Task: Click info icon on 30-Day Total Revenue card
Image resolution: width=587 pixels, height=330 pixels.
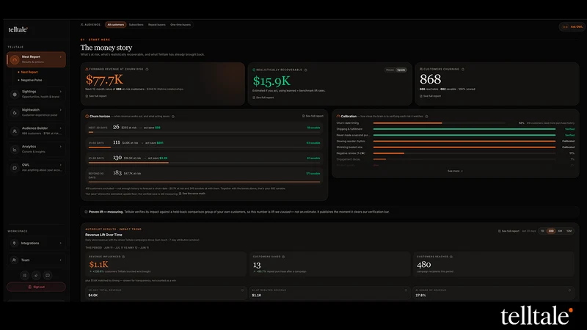Action: [243, 290]
